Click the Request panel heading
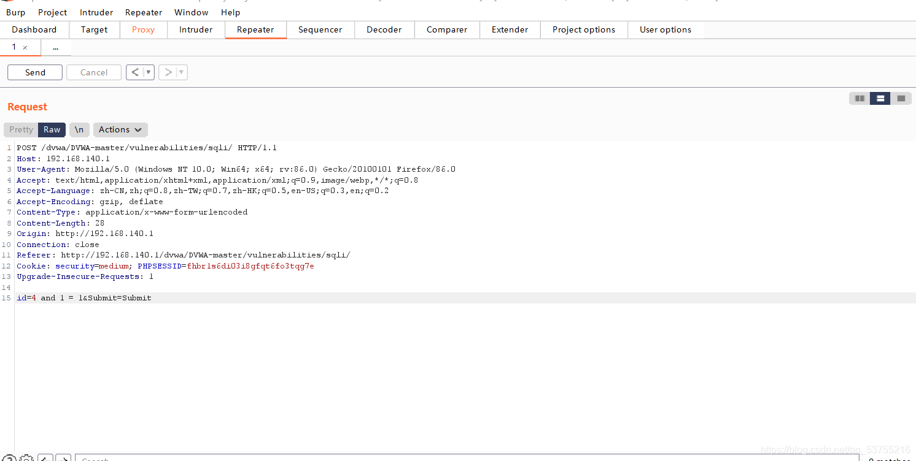 click(27, 107)
